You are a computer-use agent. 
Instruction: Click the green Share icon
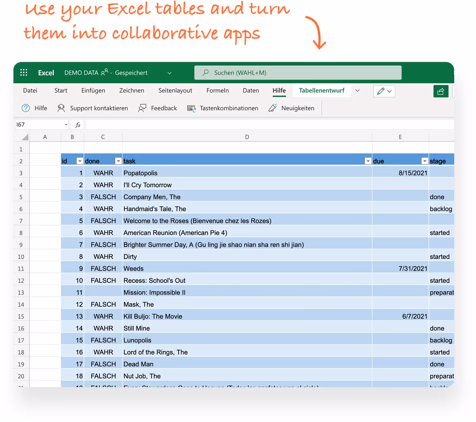tap(441, 91)
